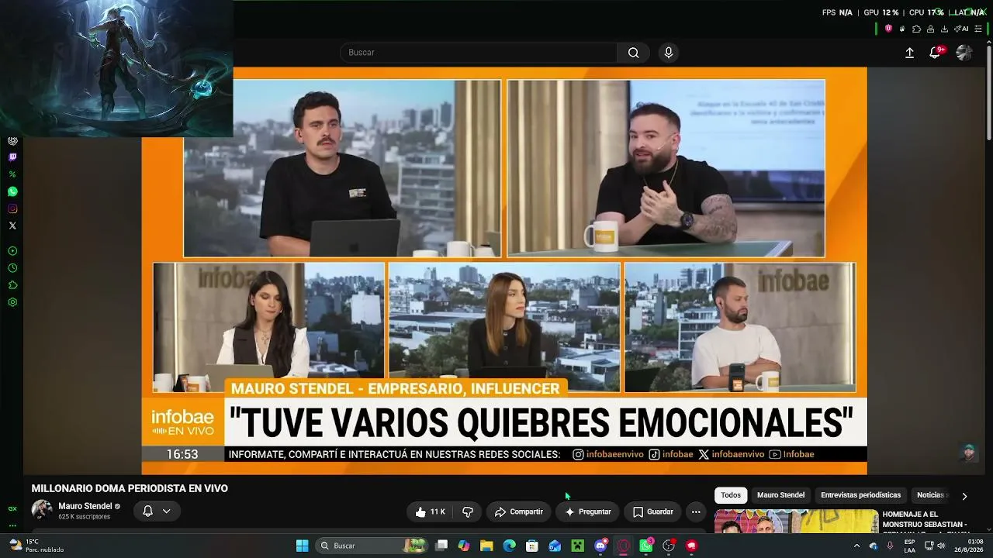
Task: Open the microphone icon in system tray
Action: [x=890, y=546]
